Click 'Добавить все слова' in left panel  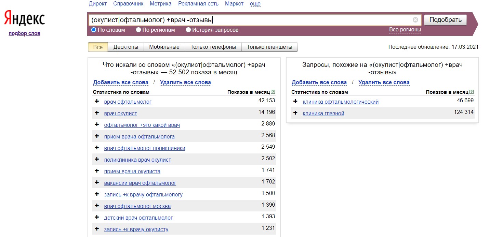121,82
